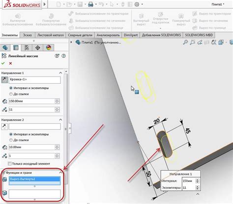Click Boundary Boss/Base command

pos(96,28)
